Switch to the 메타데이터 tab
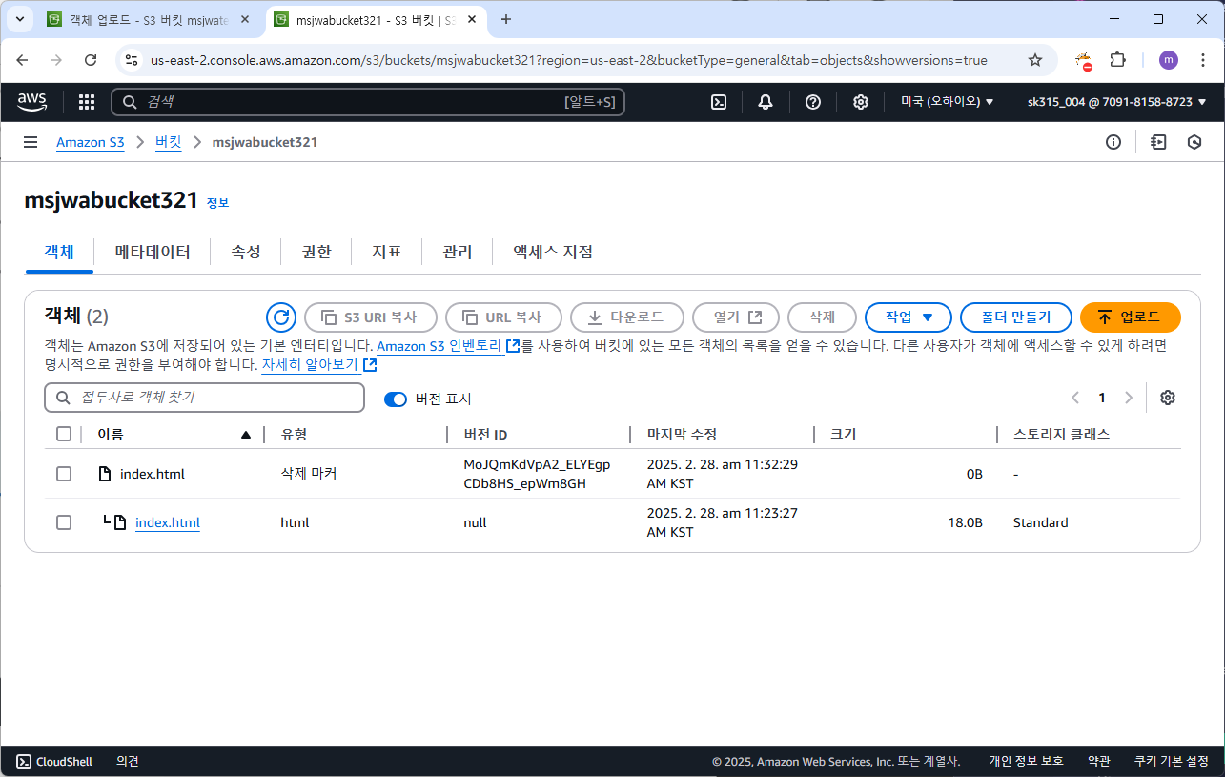The image size is (1225, 777). 153,252
